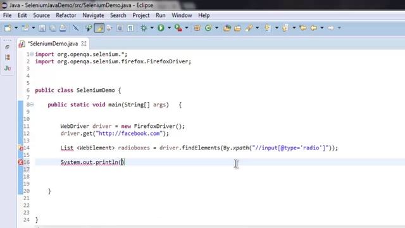Click the Save icon in toolbar
This screenshot has height=228, width=405.
pos(42,28)
